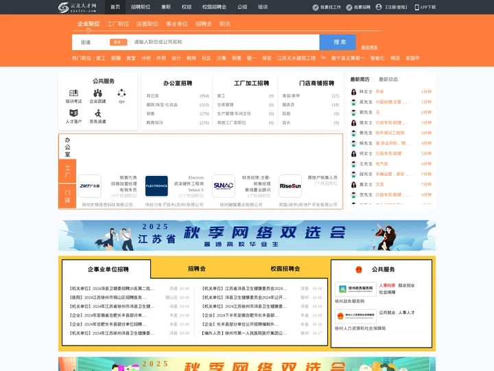
Task: Select the 工厂职位 search tab
Action: point(118,23)
